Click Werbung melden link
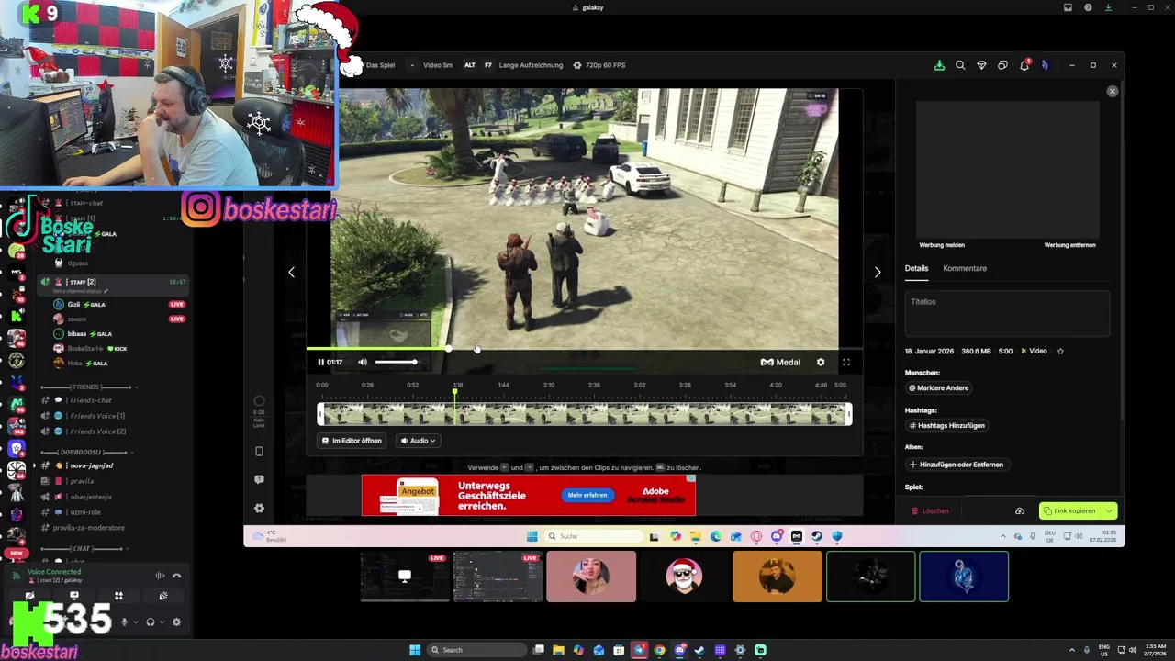This screenshot has height=661, width=1175. click(942, 245)
